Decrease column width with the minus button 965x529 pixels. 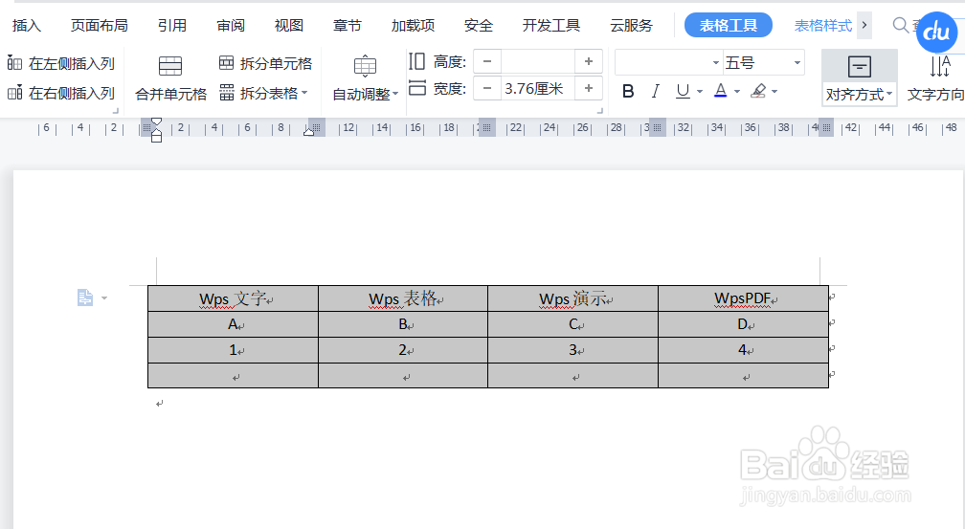coord(487,89)
